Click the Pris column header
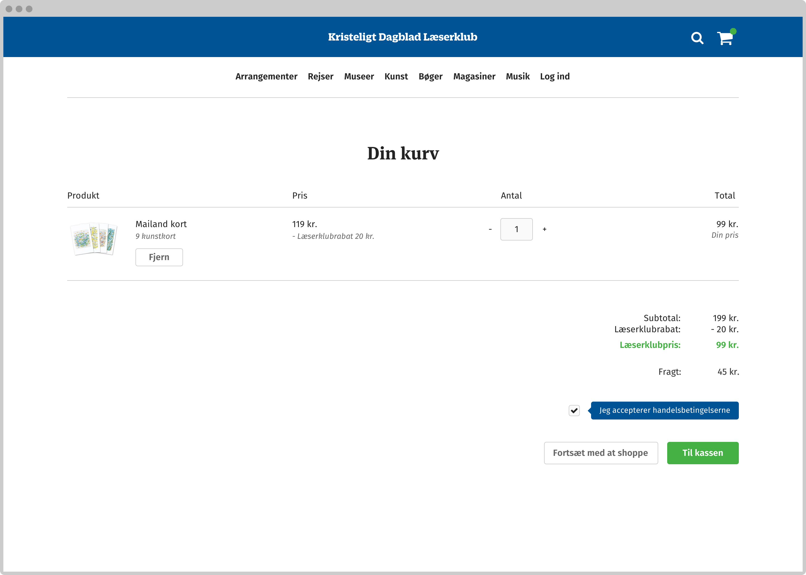The height and width of the screenshot is (575, 806). coord(300,195)
